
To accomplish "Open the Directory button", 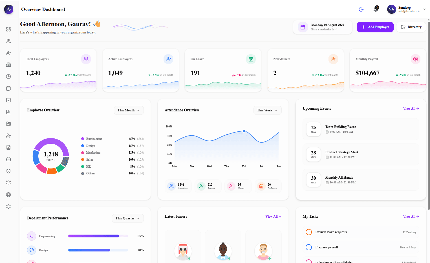I will (x=411, y=27).
